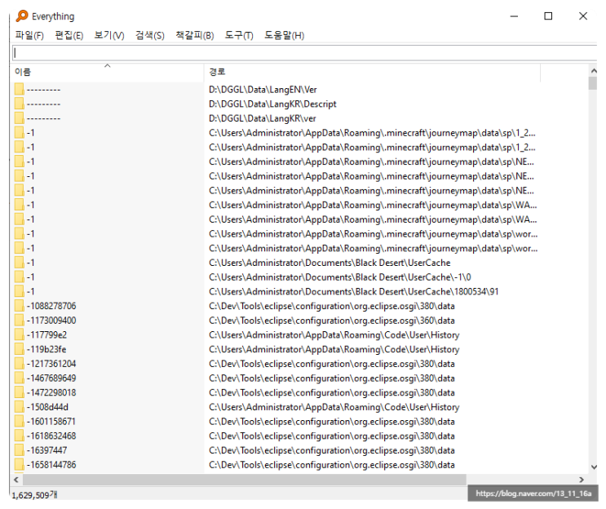Open the 도움말(H) menu
The image size is (606, 509).
click(285, 36)
